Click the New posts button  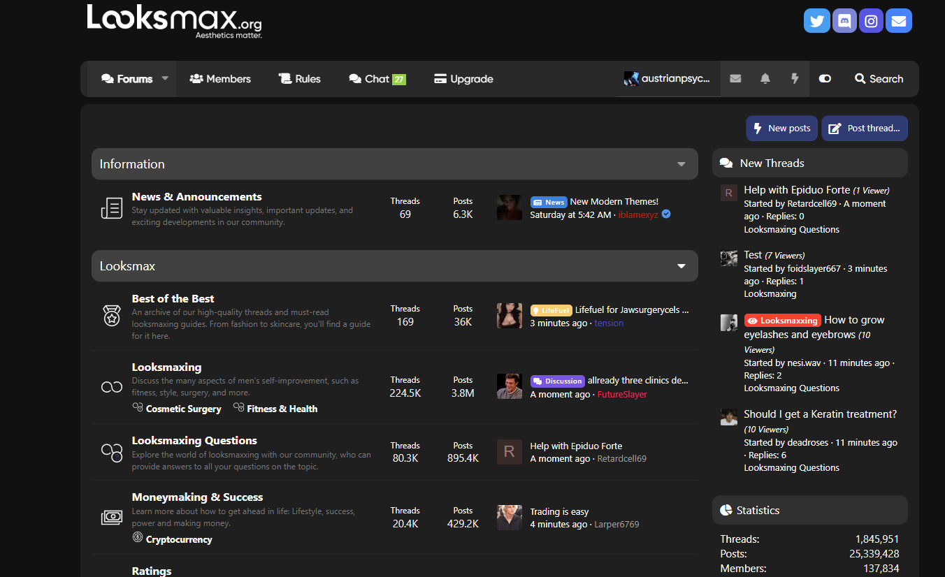(x=781, y=129)
